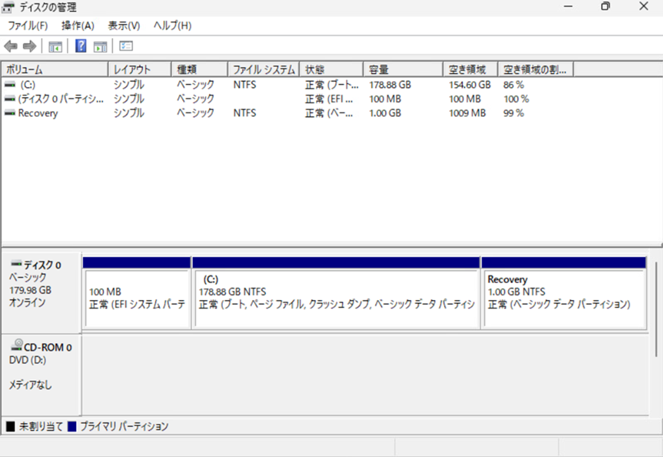The width and height of the screenshot is (663, 457).
Task: Open the blue Help question-mark icon
Action: [81, 46]
